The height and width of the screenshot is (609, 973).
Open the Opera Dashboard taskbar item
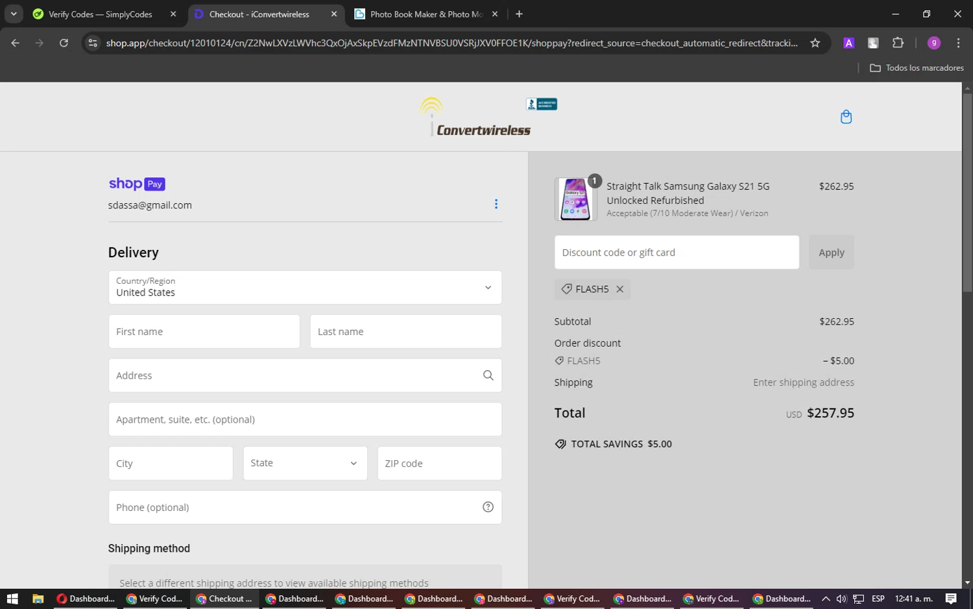(x=86, y=599)
